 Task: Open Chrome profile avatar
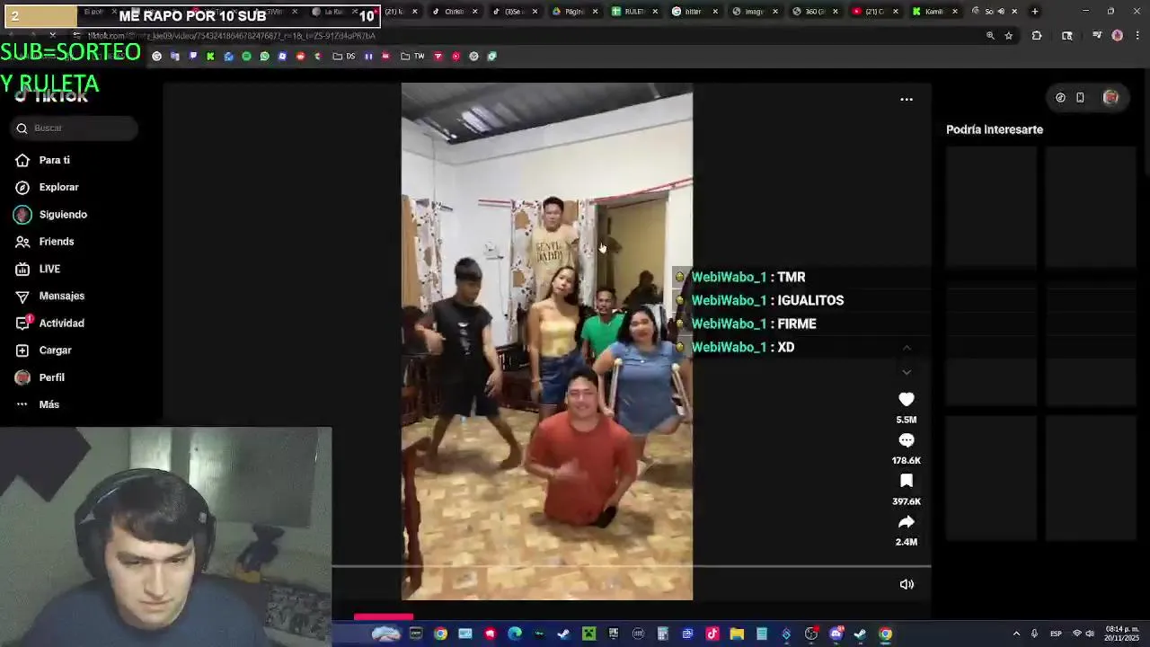point(1118,36)
